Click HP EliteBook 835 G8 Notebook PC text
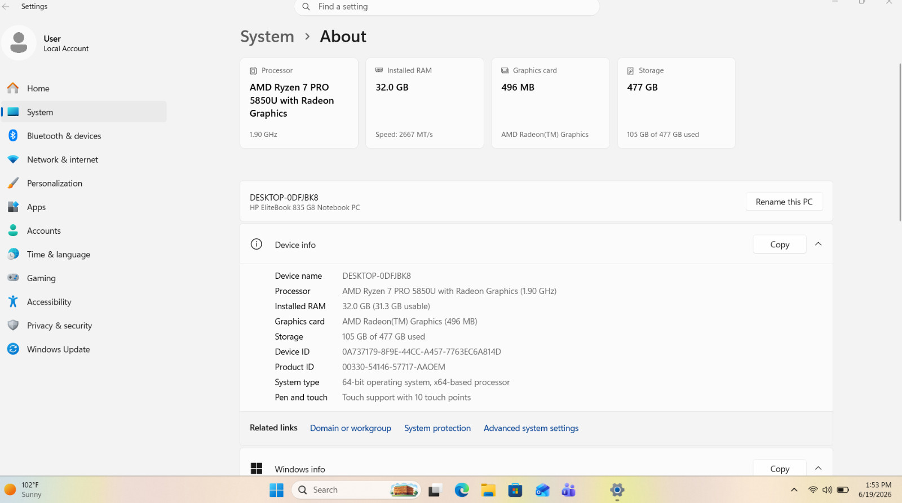The image size is (902, 503). coord(305,208)
